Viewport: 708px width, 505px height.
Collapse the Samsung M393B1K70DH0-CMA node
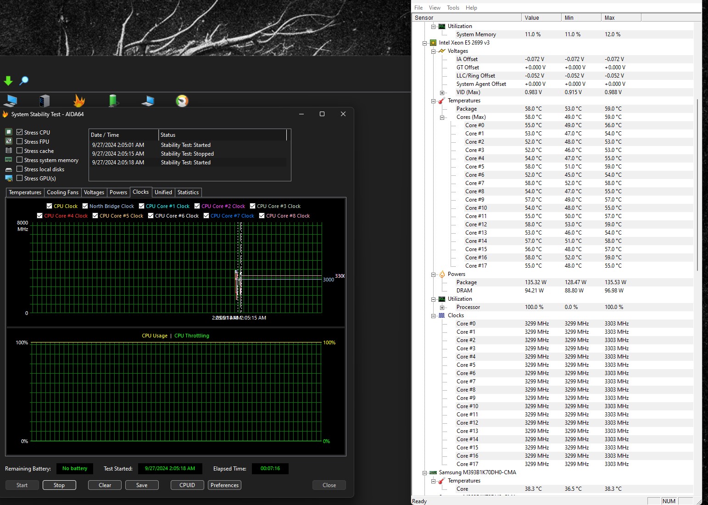pos(424,473)
